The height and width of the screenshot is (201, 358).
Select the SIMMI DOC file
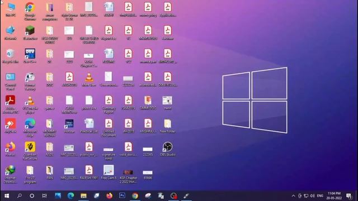[x=148, y=103]
